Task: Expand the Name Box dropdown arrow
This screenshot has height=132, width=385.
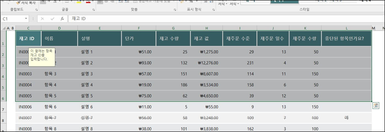Action: (26, 19)
